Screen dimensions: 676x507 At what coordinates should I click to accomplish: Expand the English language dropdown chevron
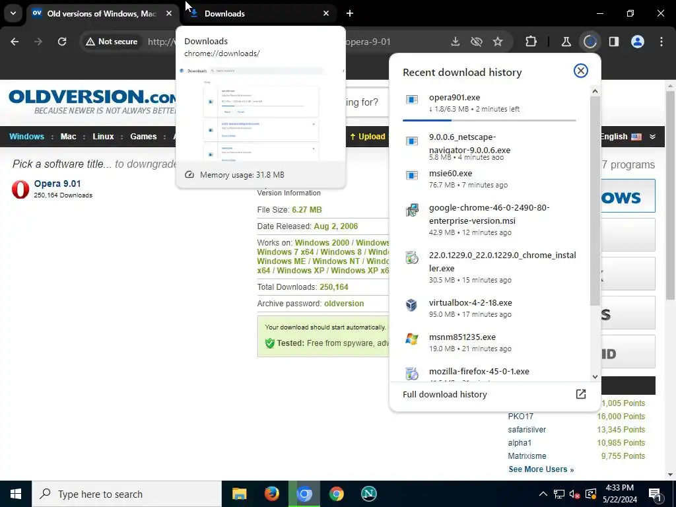pos(652,137)
